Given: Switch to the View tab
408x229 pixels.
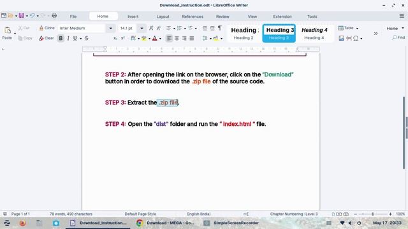Looking at the screenshot, I should coord(252,17).
